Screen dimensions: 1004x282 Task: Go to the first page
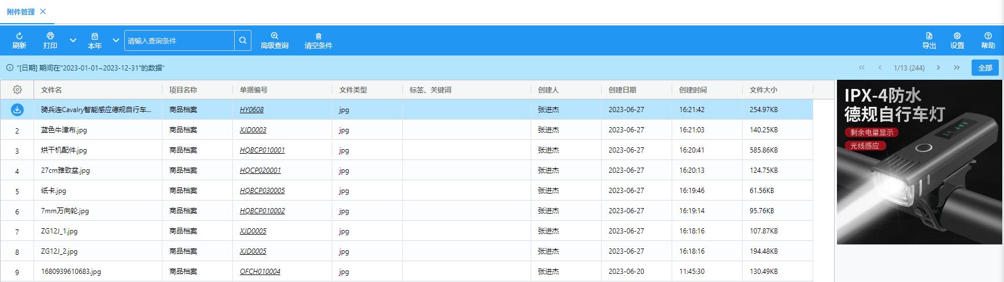point(861,68)
